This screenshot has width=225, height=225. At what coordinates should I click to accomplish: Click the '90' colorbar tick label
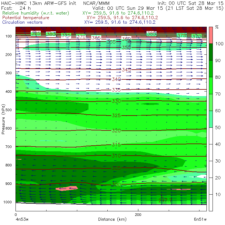218,61
